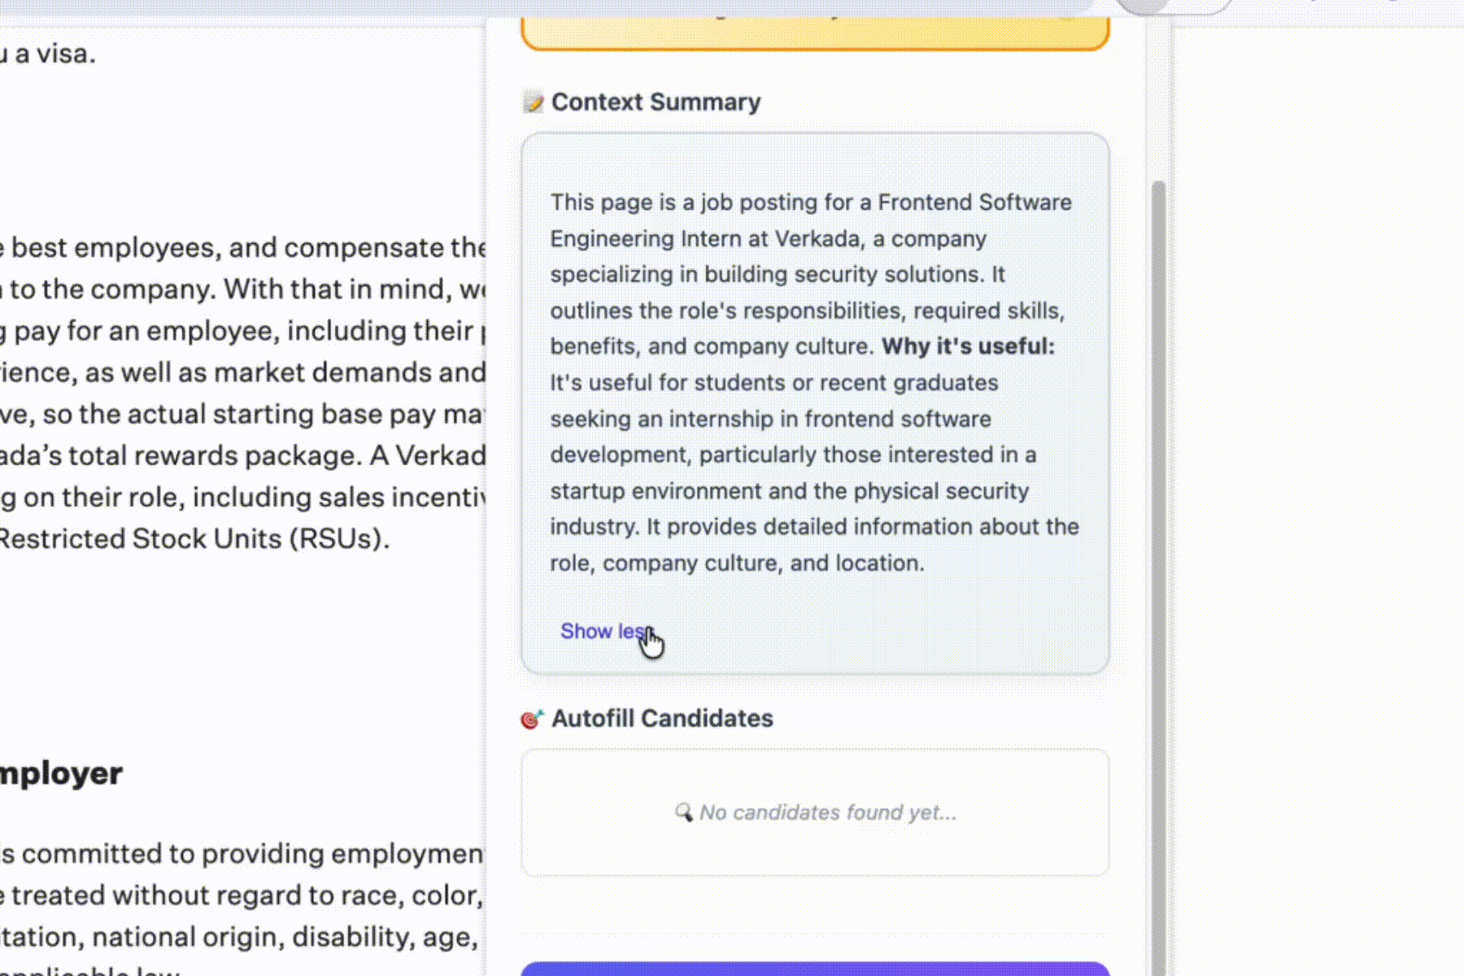
Task: Select the Autofill Candidates heading
Action: tap(662, 719)
